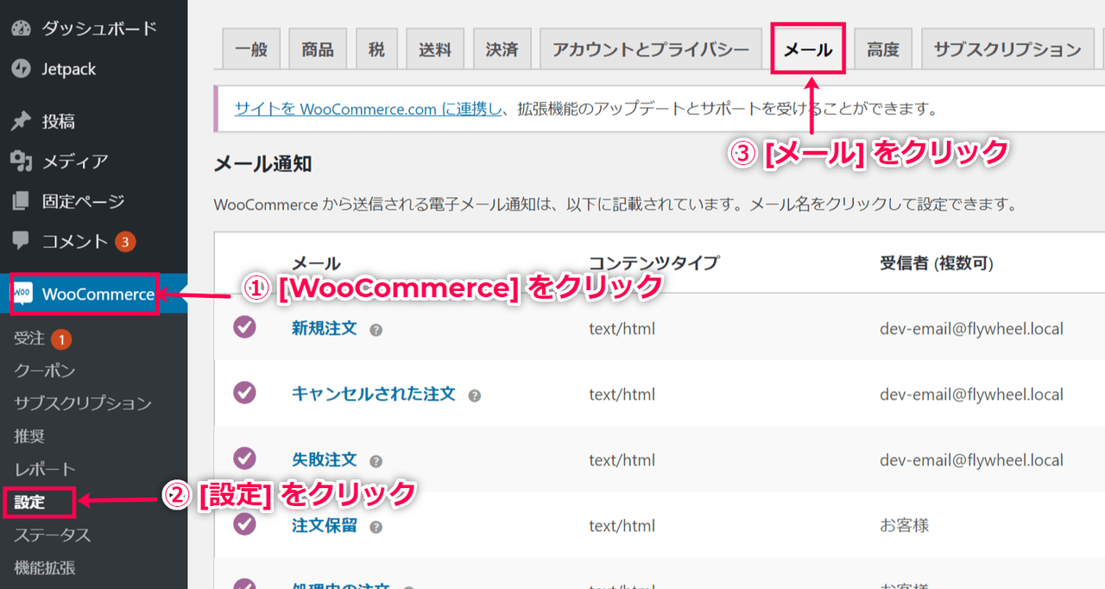
Task: Open the 注文保留 email link
Action: (325, 526)
